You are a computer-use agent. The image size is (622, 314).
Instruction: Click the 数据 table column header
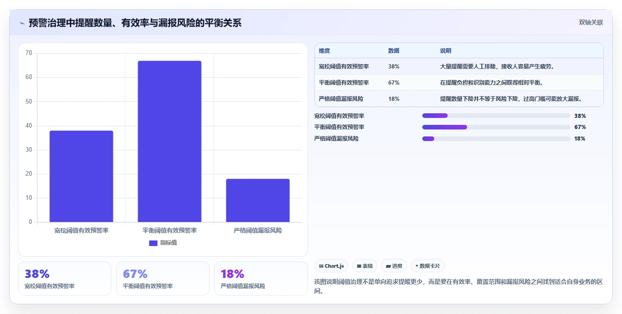pyautogui.click(x=394, y=51)
